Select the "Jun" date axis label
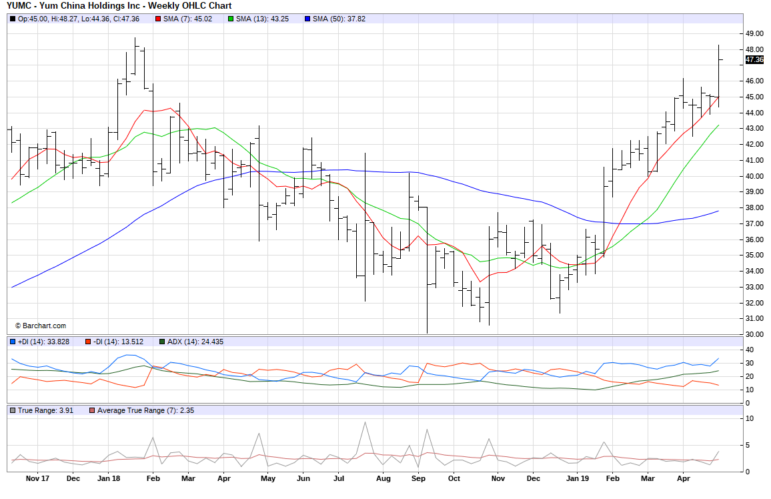771x499 pixels. pyautogui.click(x=303, y=479)
